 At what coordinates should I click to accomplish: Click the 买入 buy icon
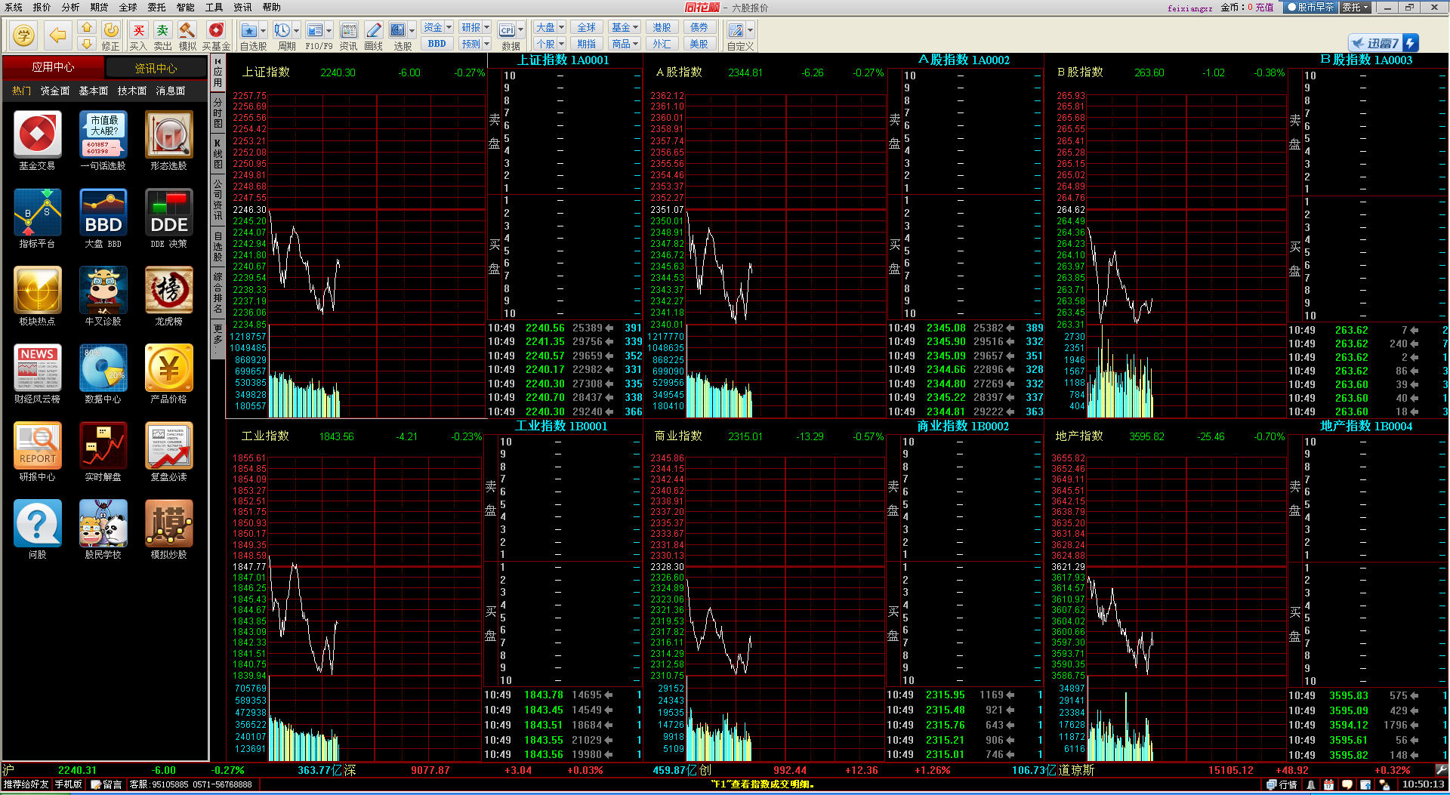pyautogui.click(x=138, y=35)
